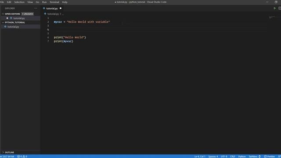Open the View menu
This screenshot has width=281, height=158.
point(30,2)
